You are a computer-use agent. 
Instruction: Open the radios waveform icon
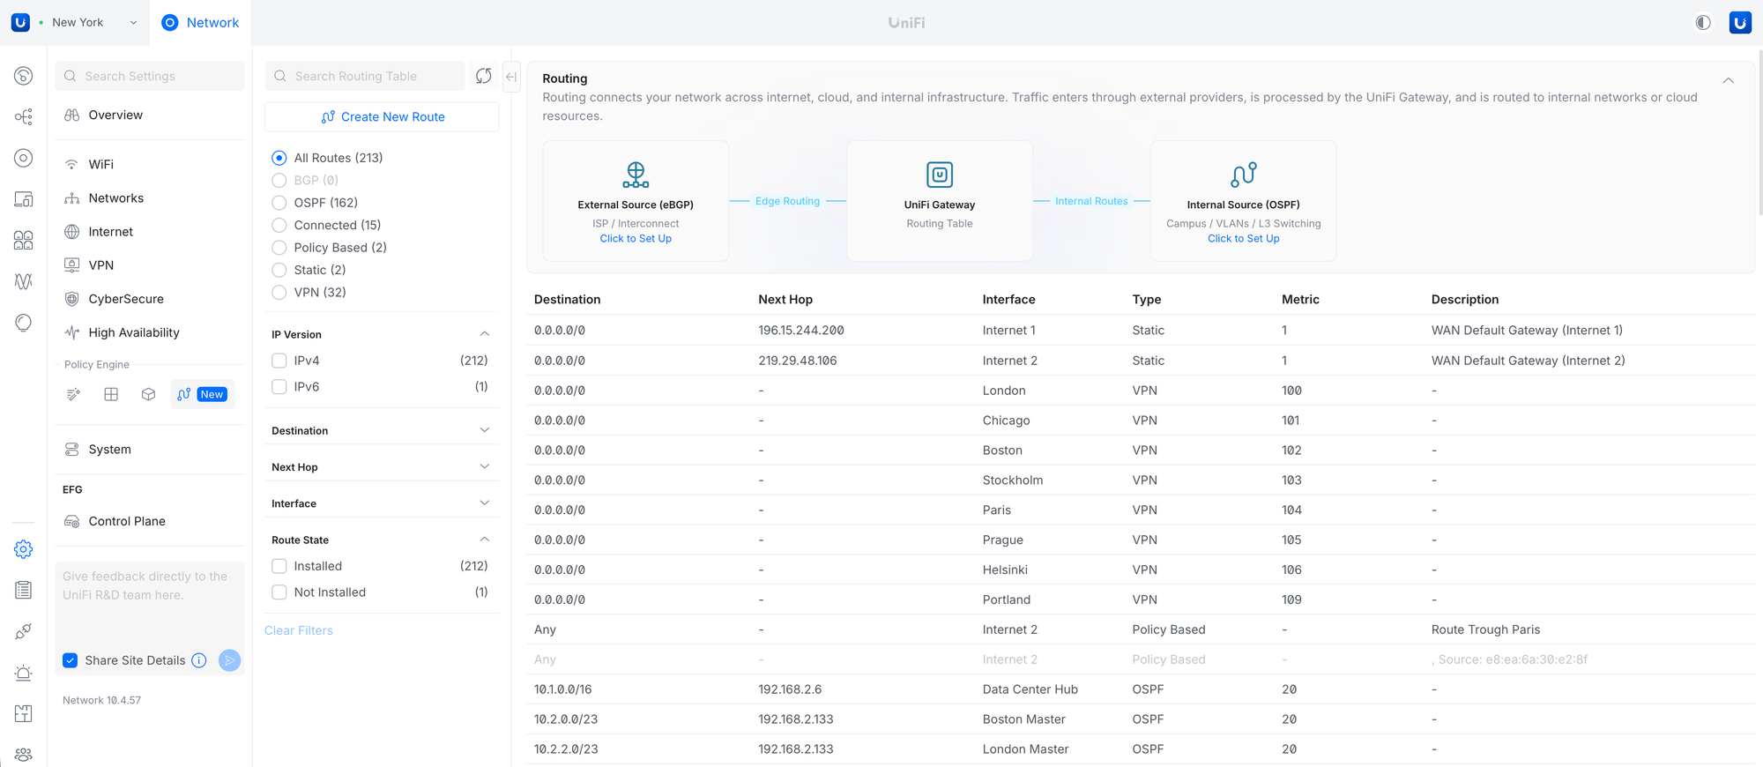pyautogui.click(x=24, y=281)
